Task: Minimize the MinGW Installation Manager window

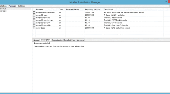Action: coord(162,2)
